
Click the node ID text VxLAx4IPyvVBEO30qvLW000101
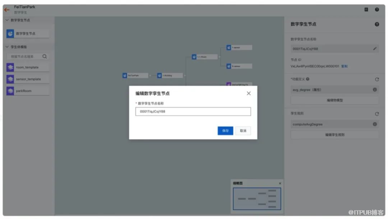[315, 66]
